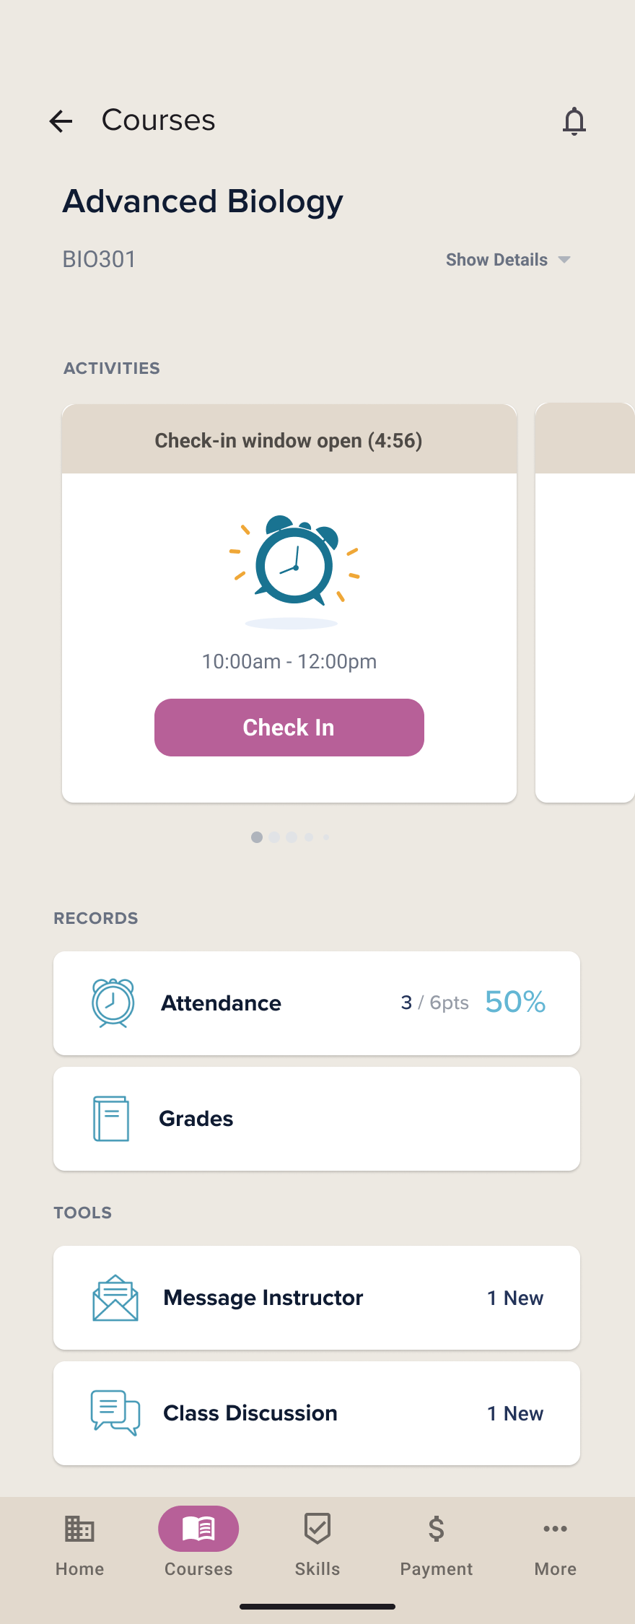Click the Show Details arrow
The width and height of the screenshot is (635, 1624).
pos(564,260)
